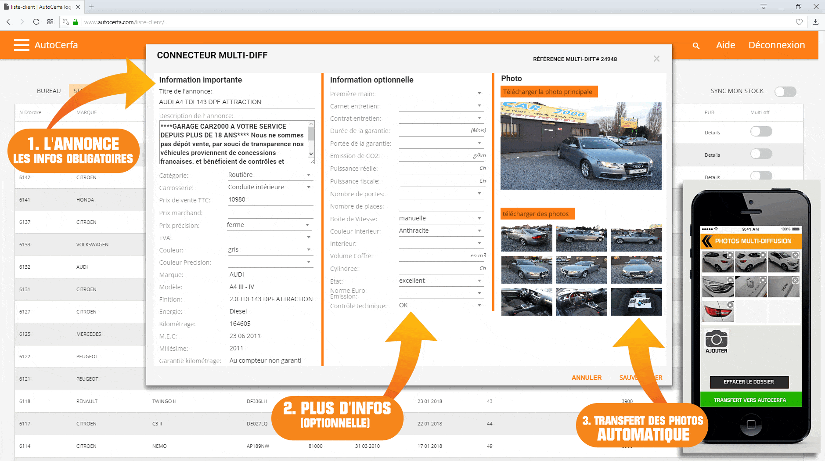Click Télécharger la photo principale button

[x=549, y=92]
